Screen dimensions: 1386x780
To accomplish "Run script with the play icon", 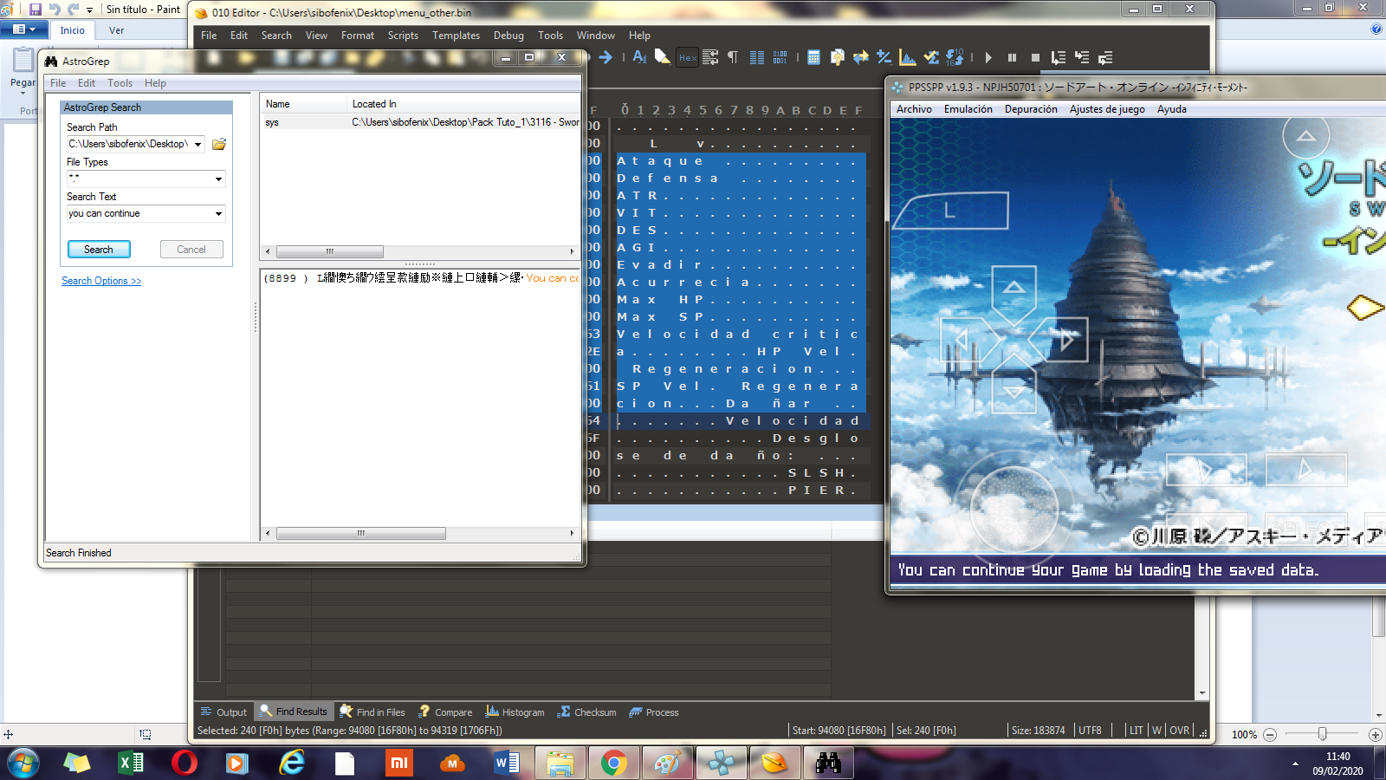I will pos(988,57).
